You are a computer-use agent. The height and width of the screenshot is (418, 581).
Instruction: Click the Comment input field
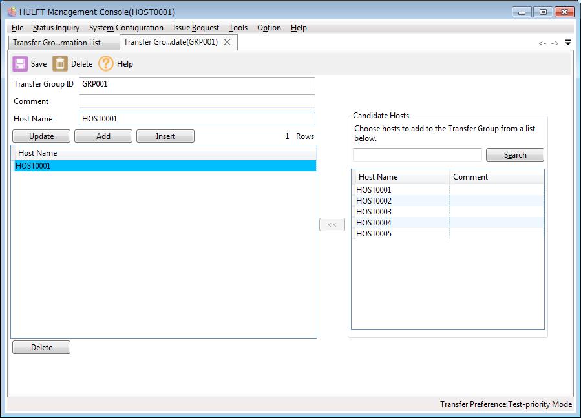196,101
